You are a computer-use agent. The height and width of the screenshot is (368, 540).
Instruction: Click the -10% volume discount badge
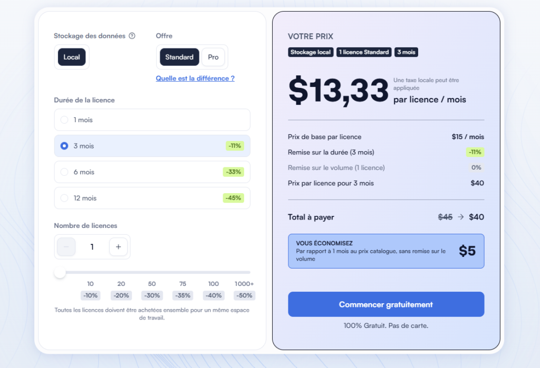pos(91,295)
